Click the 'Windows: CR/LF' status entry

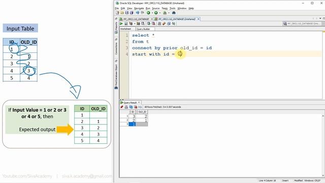point(312,180)
